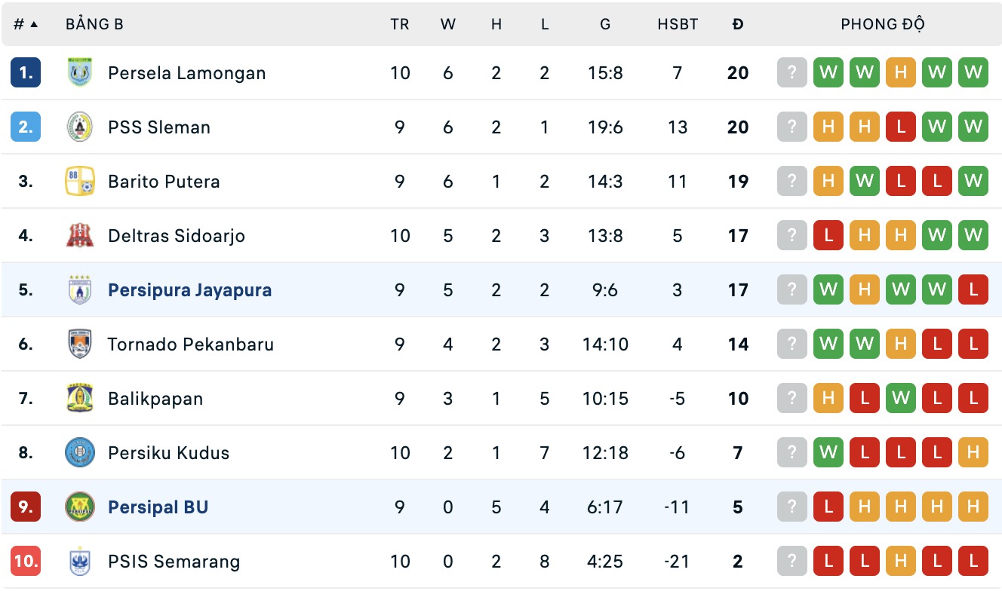Click the Barito Putera team badge

pos(79,182)
